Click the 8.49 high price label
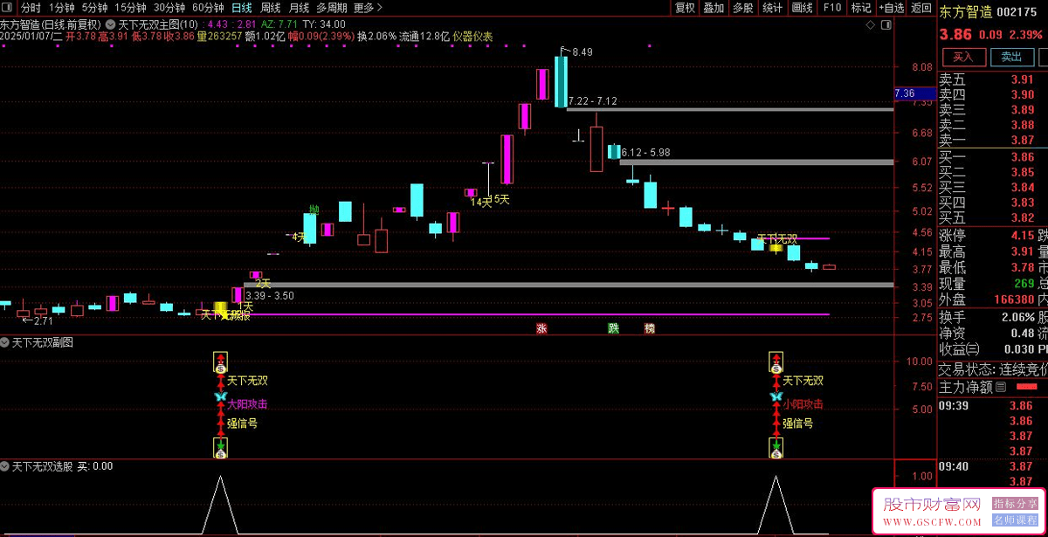Image resolution: width=1048 pixels, height=537 pixels. pyautogui.click(x=583, y=52)
